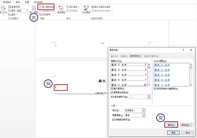The width and height of the screenshot is (197, 138).
Task: Click the '圖表 1: 文字' Web preview link
Action: click(162, 65)
